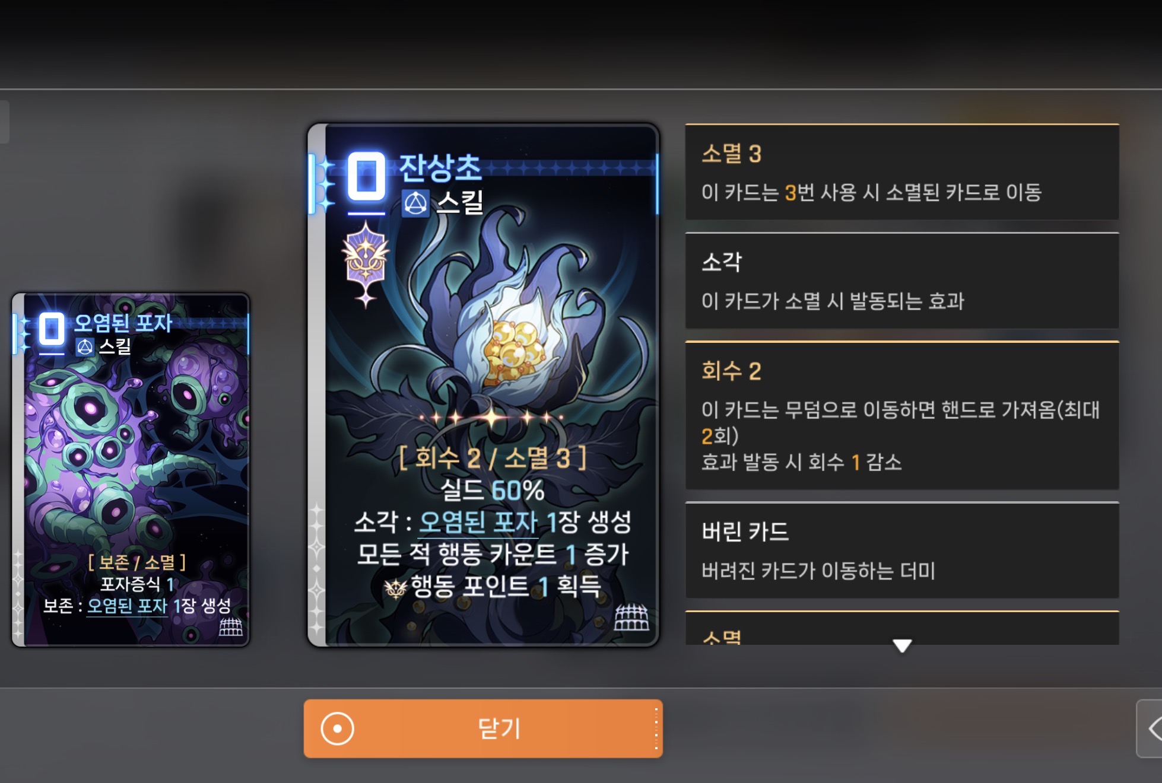Select the 버린 카드 keyword panel
Screen dimensions: 1162x783
902,550
